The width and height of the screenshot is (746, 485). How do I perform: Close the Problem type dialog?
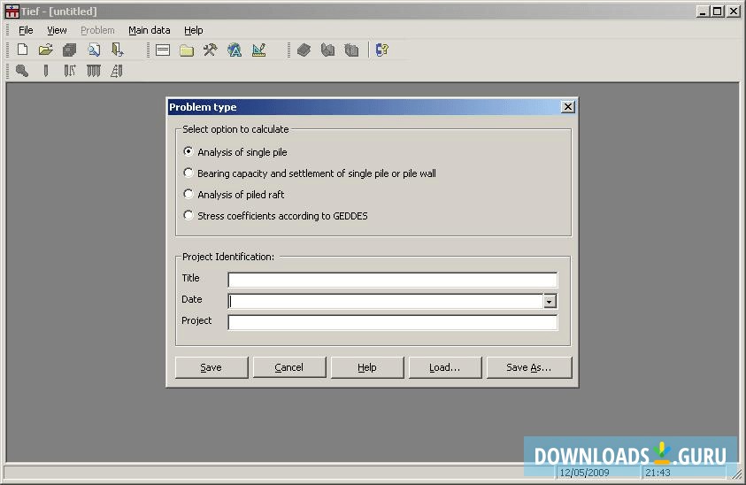coord(567,107)
